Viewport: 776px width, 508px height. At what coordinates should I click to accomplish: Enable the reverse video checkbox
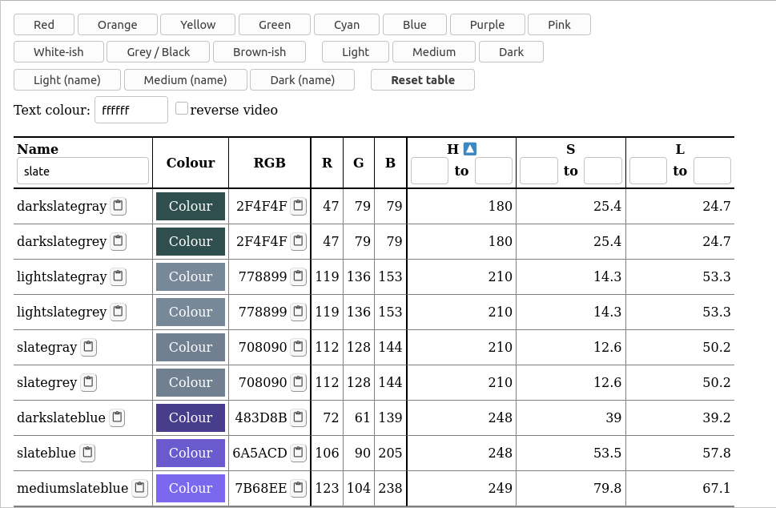[x=182, y=107]
